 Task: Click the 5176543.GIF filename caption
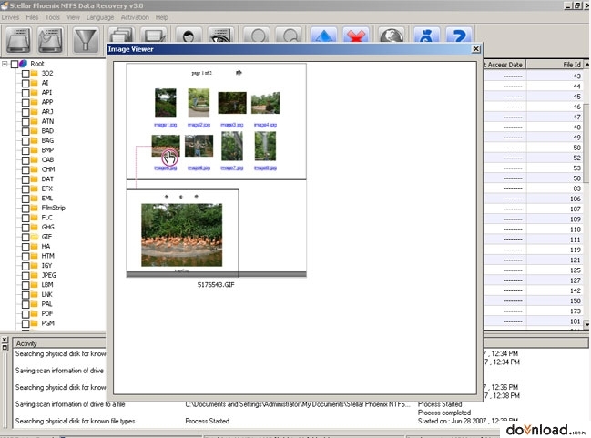[x=216, y=285]
